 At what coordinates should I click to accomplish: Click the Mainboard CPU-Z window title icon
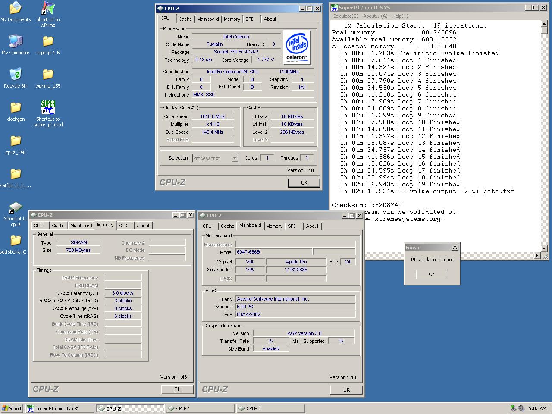click(x=202, y=216)
